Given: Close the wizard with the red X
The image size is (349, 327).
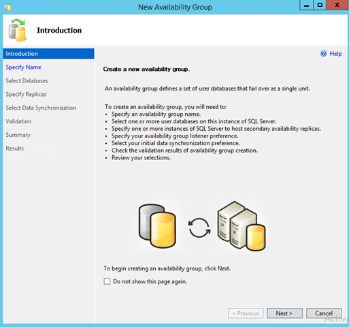Looking at the screenshot, I should [x=337, y=5].
